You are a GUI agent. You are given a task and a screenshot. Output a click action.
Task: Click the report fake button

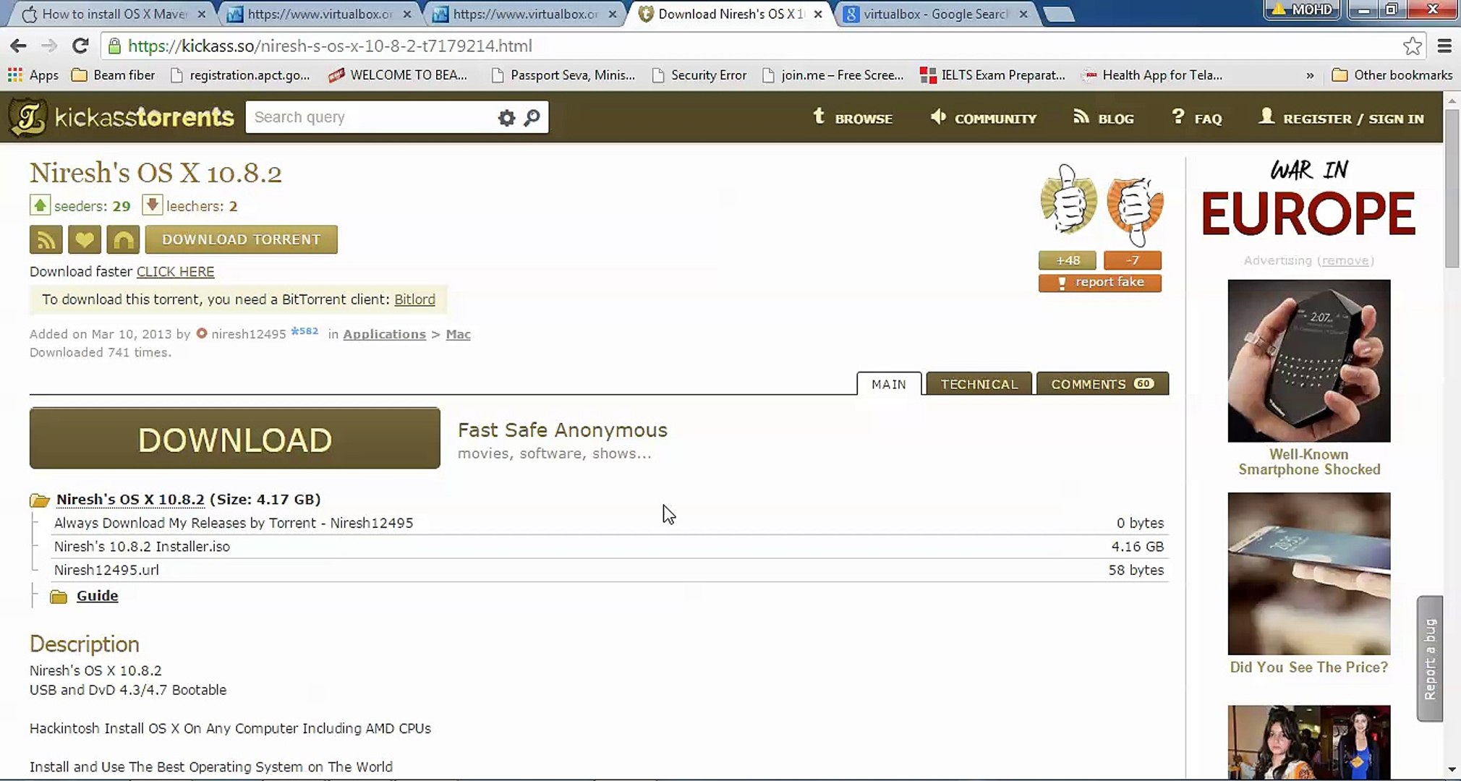[1099, 283]
